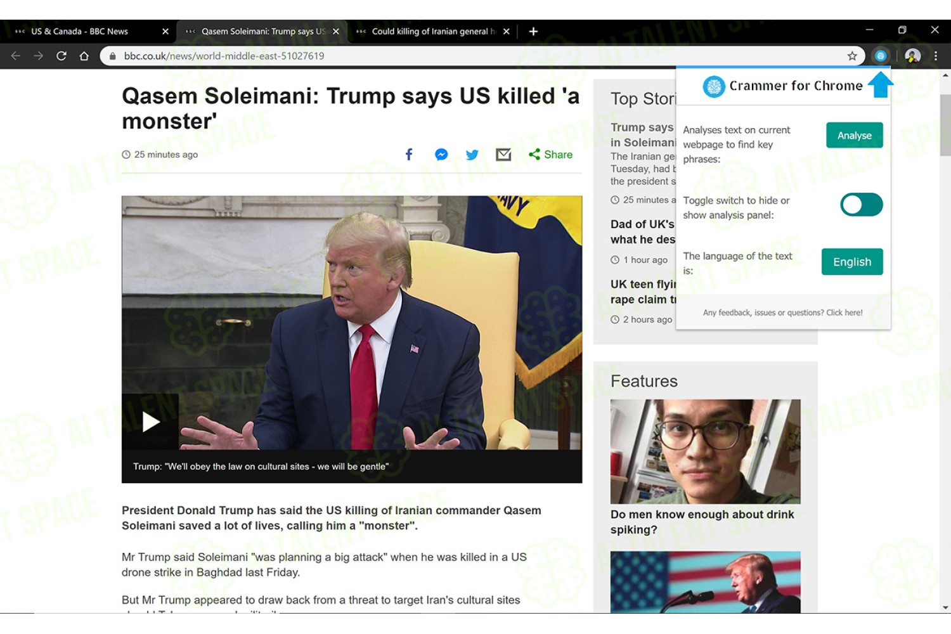Play the Trump video

click(x=150, y=422)
